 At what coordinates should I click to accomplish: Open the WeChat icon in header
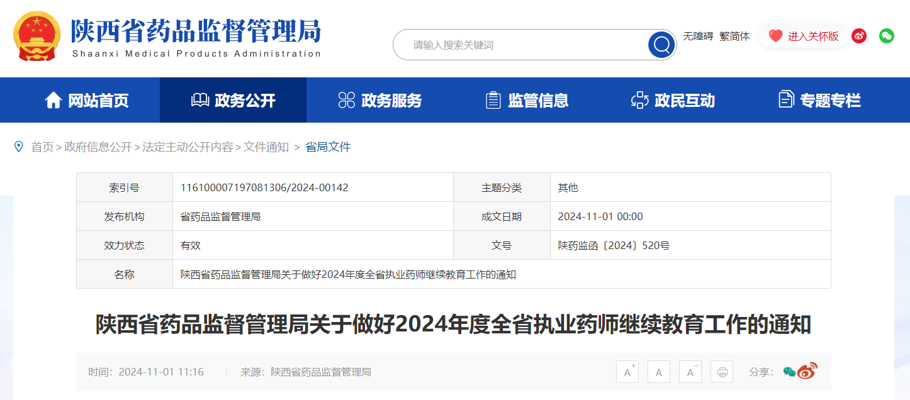point(887,36)
